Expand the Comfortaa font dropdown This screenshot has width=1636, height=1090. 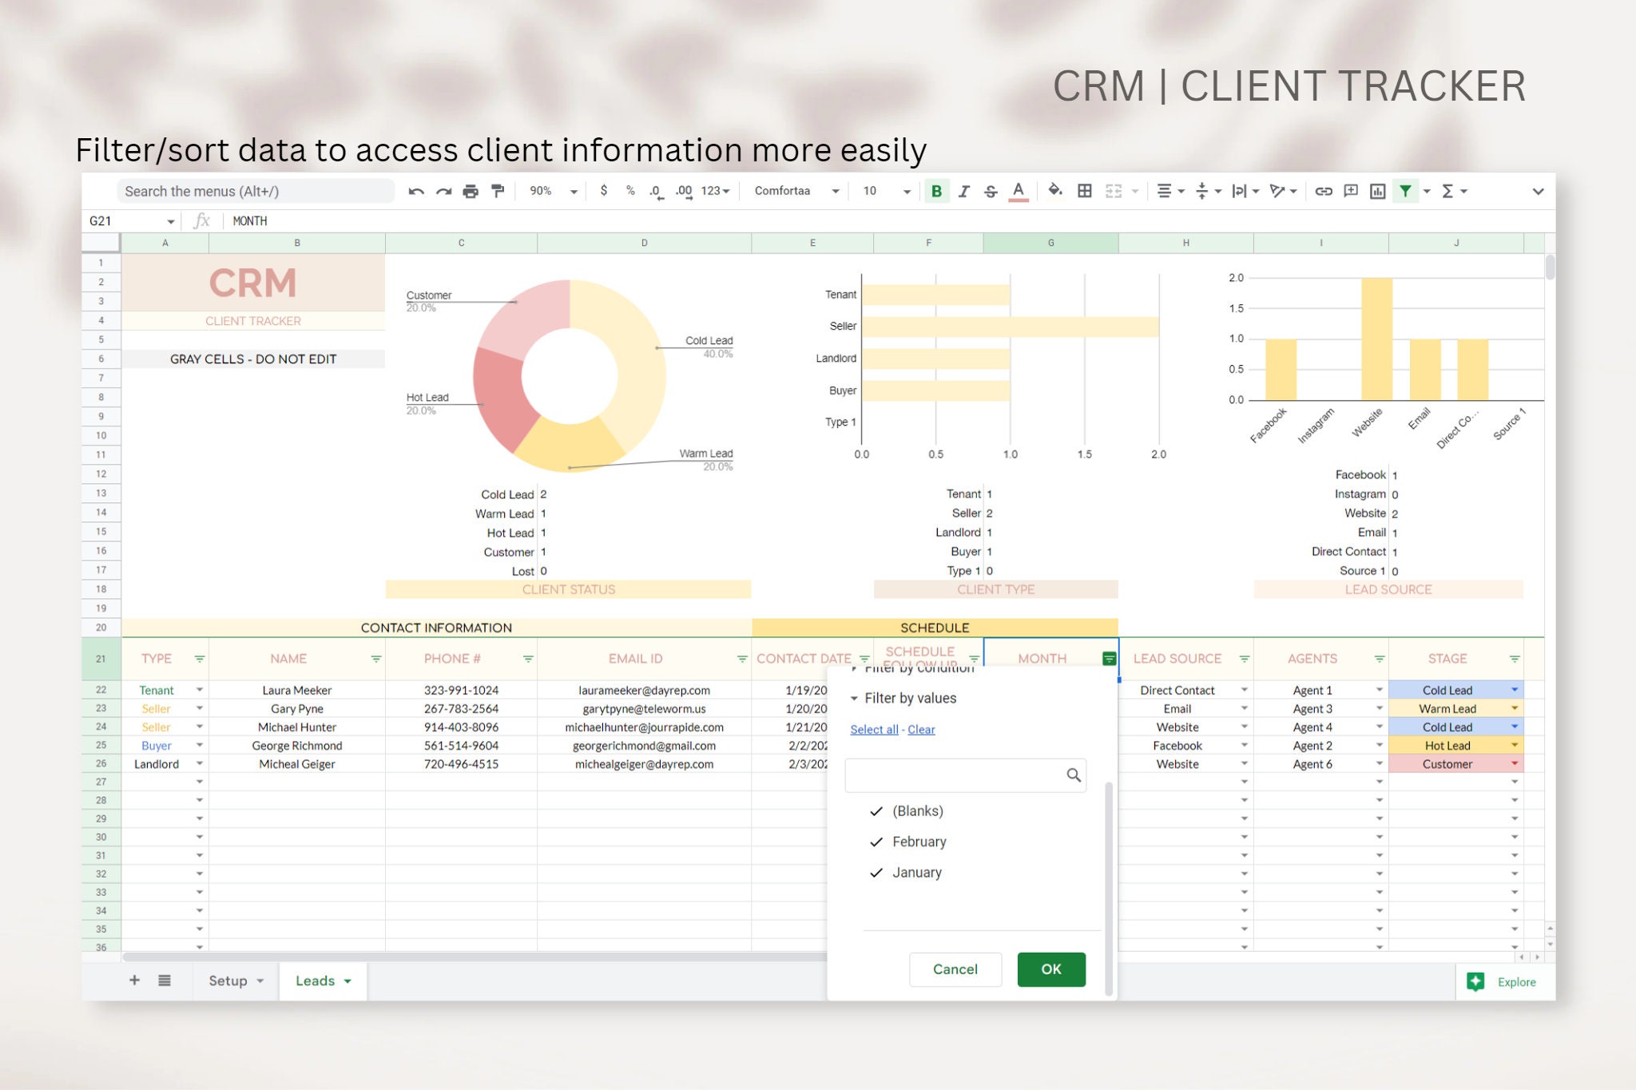[836, 191]
